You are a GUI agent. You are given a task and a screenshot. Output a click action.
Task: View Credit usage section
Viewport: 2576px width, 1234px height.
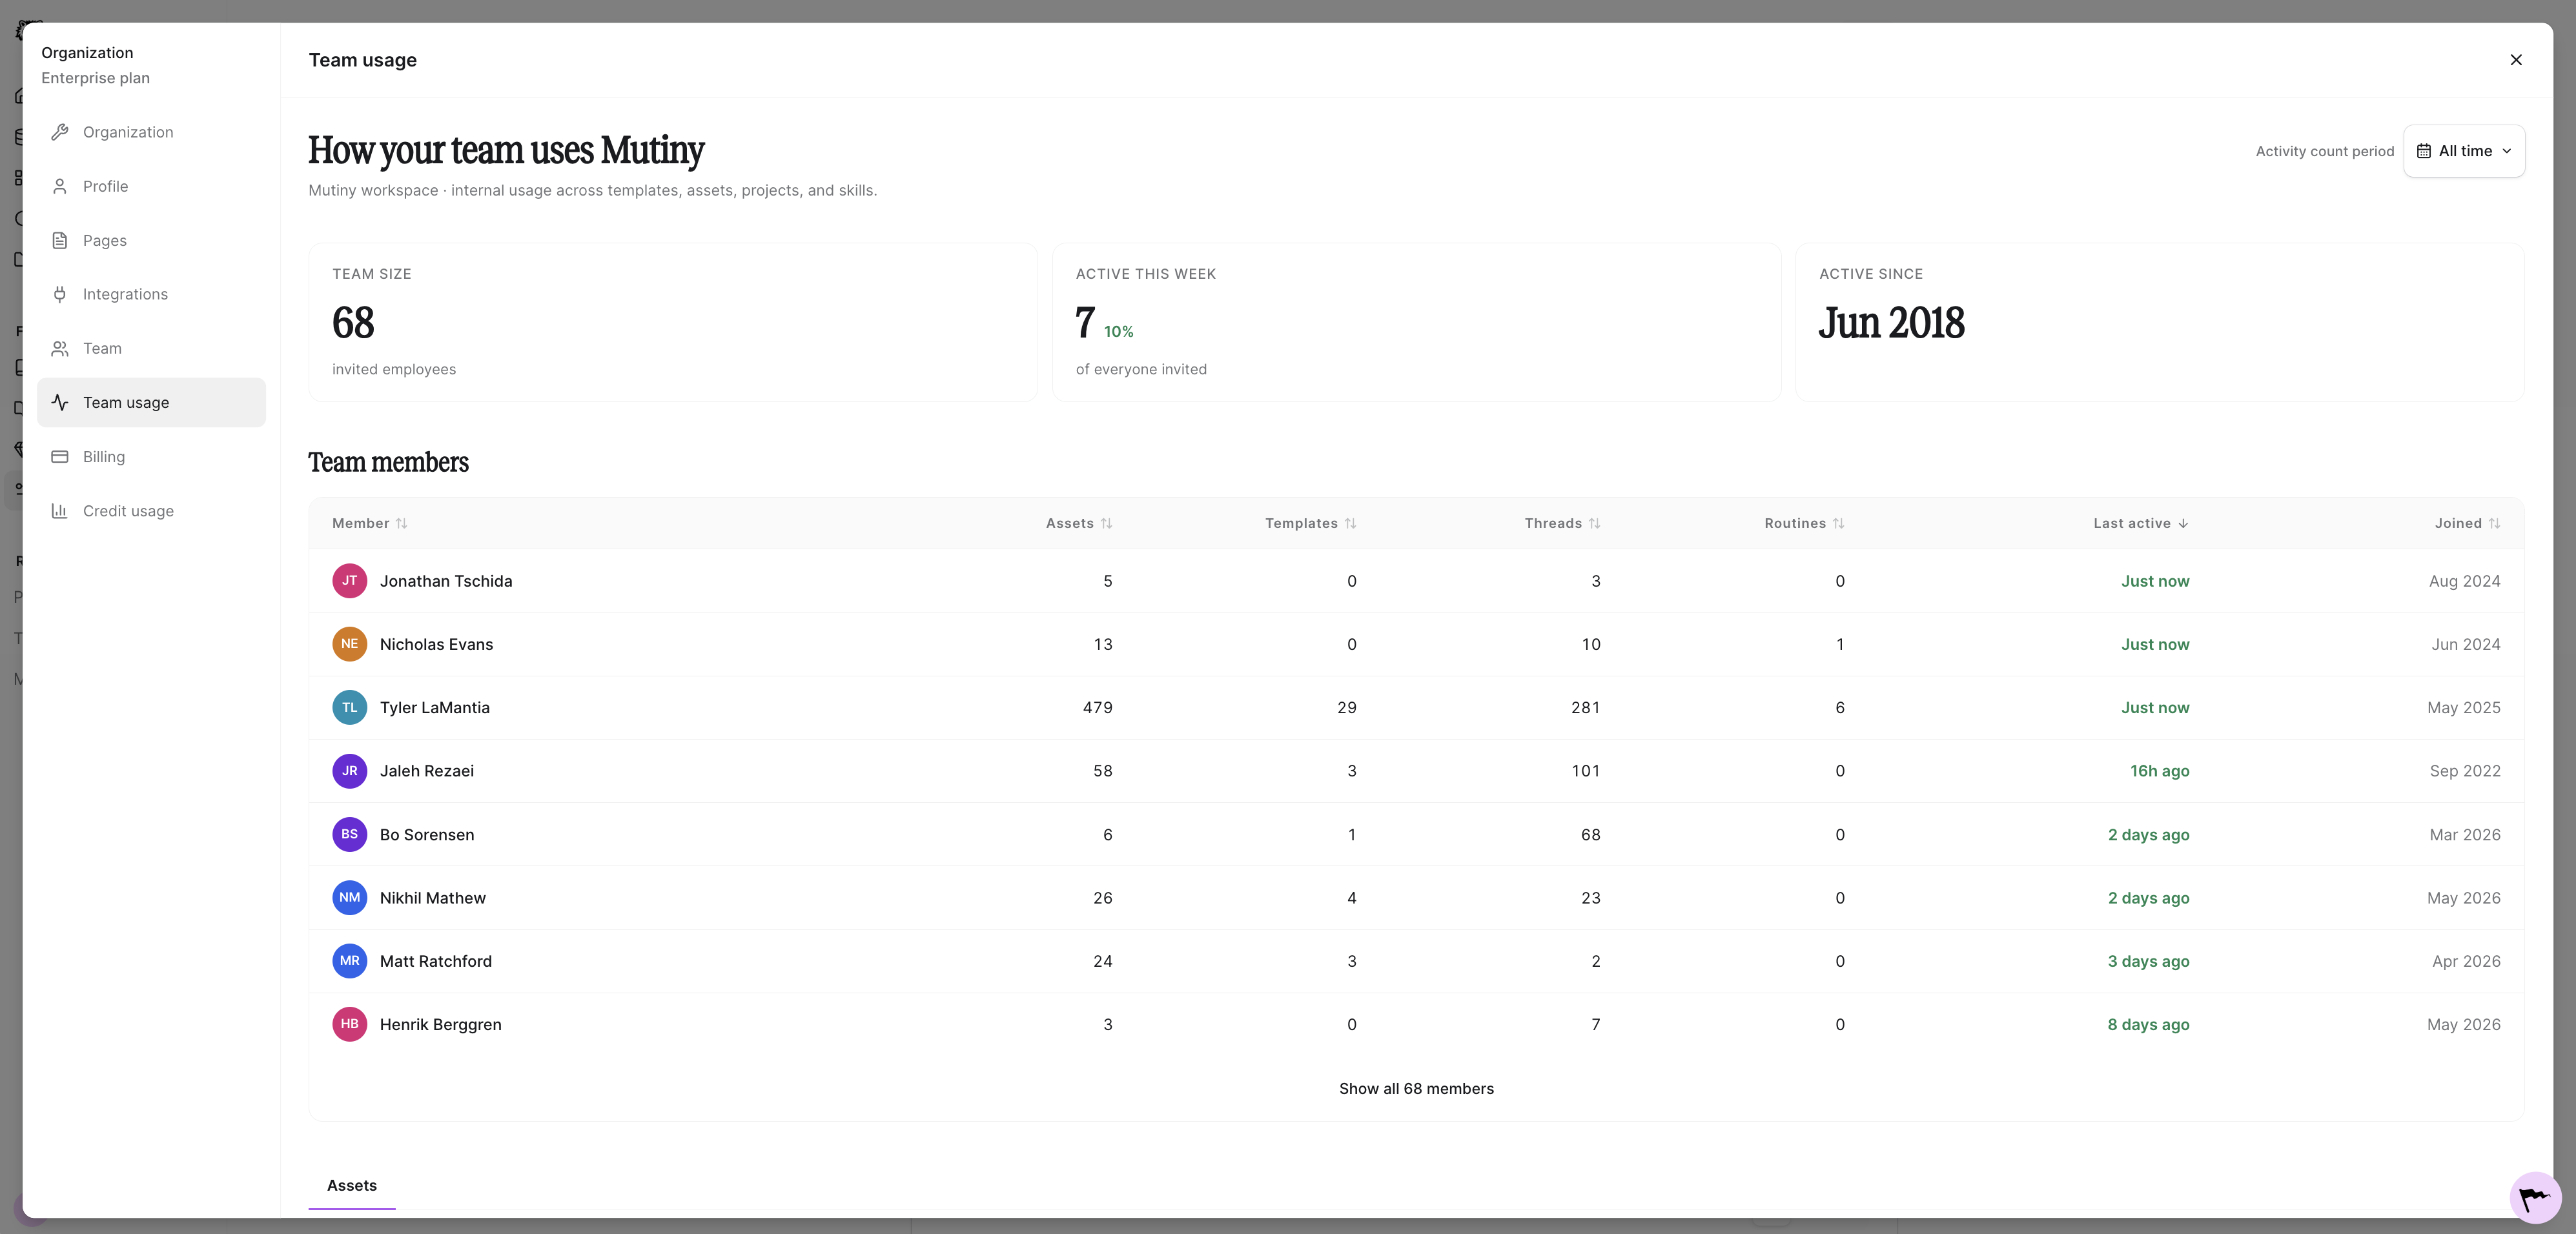pos(151,510)
